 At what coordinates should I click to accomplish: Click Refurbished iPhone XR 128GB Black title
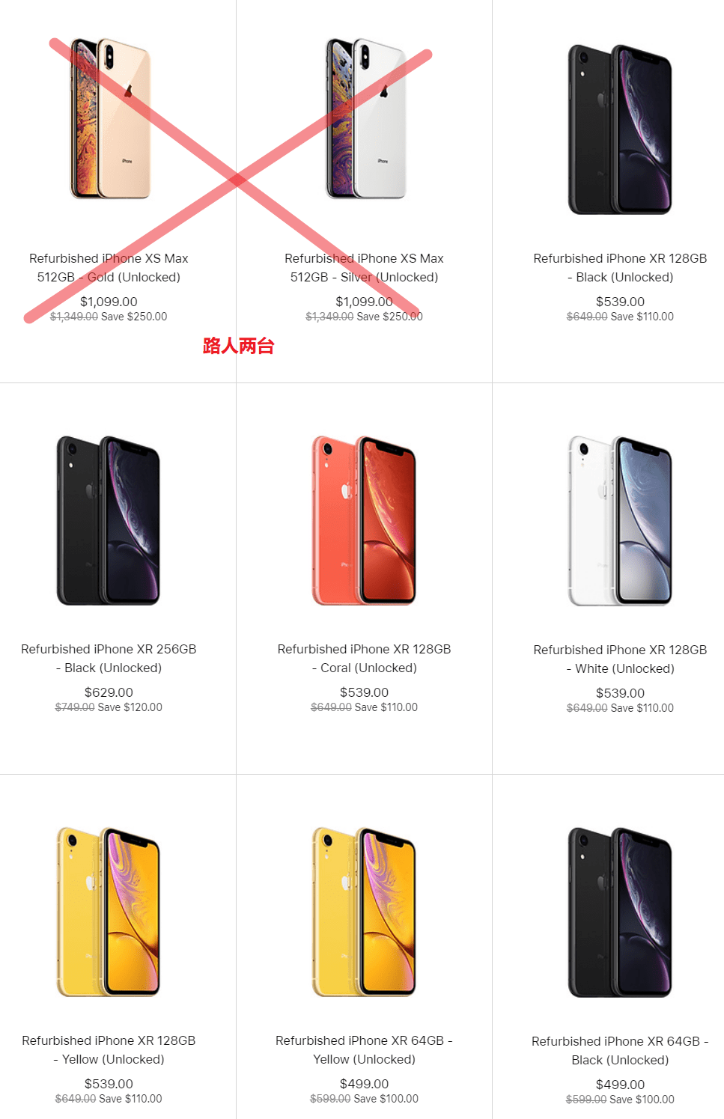tap(620, 267)
